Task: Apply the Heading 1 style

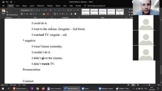Action: pyautogui.click(x=103, y=12)
